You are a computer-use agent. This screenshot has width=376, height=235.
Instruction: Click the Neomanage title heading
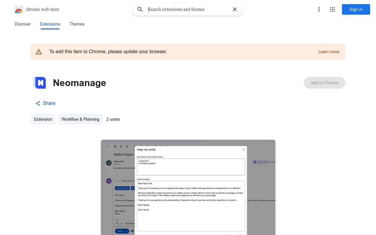coord(80,83)
